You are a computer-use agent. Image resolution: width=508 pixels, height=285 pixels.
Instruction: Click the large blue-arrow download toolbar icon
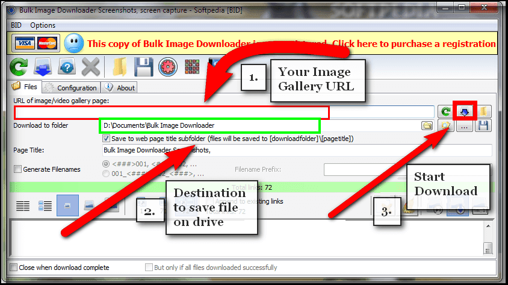(x=43, y=67)
